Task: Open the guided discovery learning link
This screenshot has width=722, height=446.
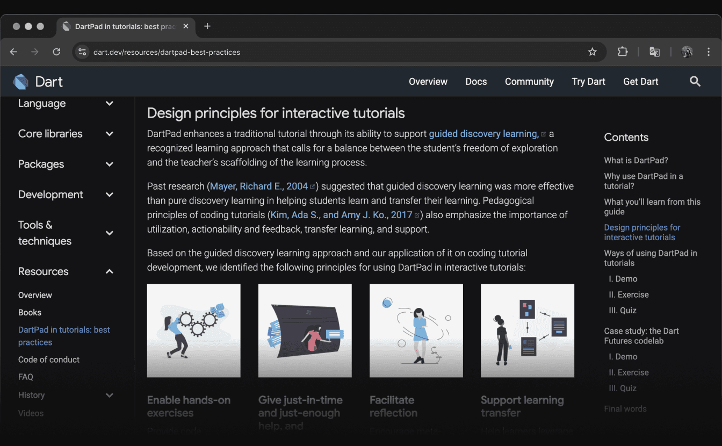Action: [483, 134]
